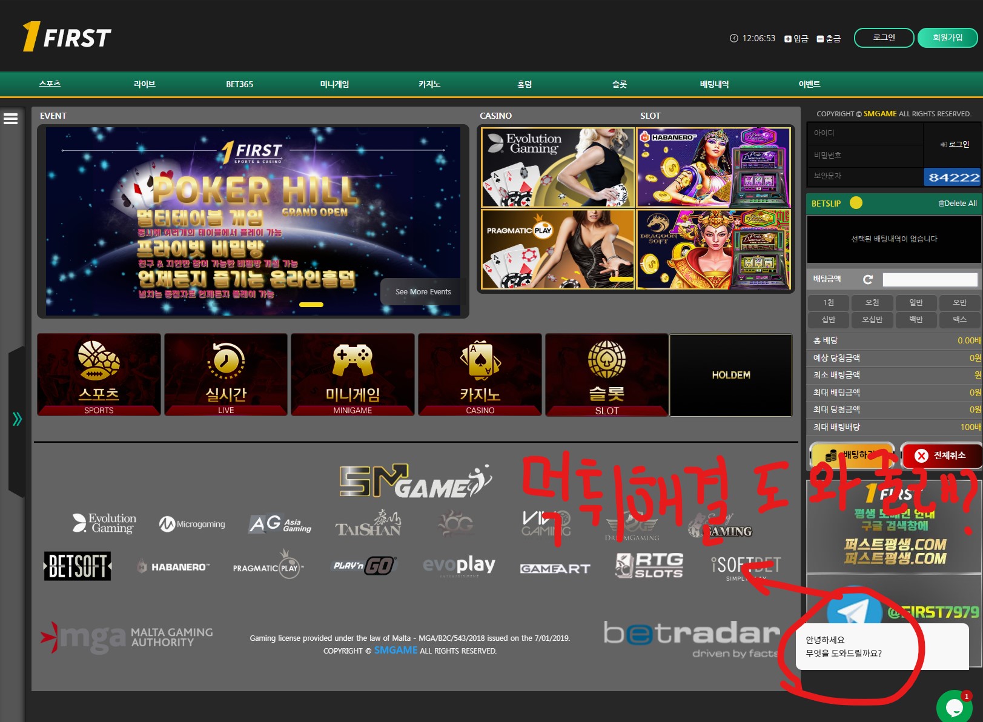Toggle the yellow BETSLIP indicator

click(x=856, y=203)
